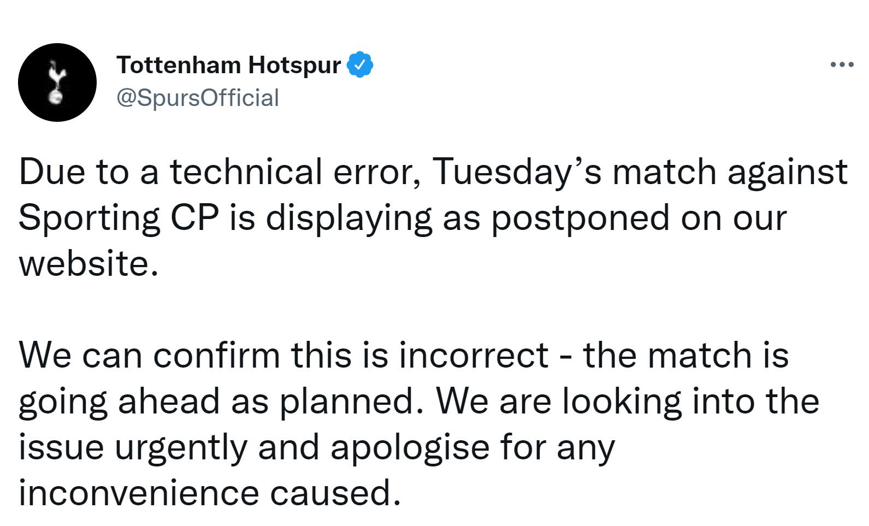Viewport: 869px width, 526px height.
Task: Open the Tottenham Hotspur display name link
Action: coord(229,65)
